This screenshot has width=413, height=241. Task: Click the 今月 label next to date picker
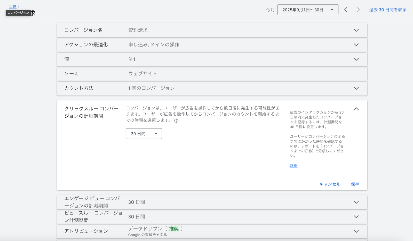(x=270, y=10)
